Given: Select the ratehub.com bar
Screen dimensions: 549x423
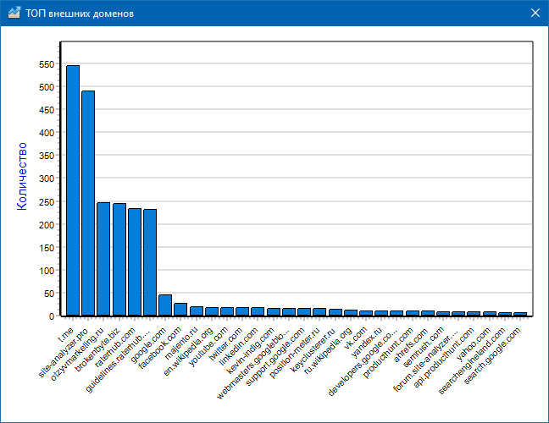Looking at the screenshot, I should point(135,262).
